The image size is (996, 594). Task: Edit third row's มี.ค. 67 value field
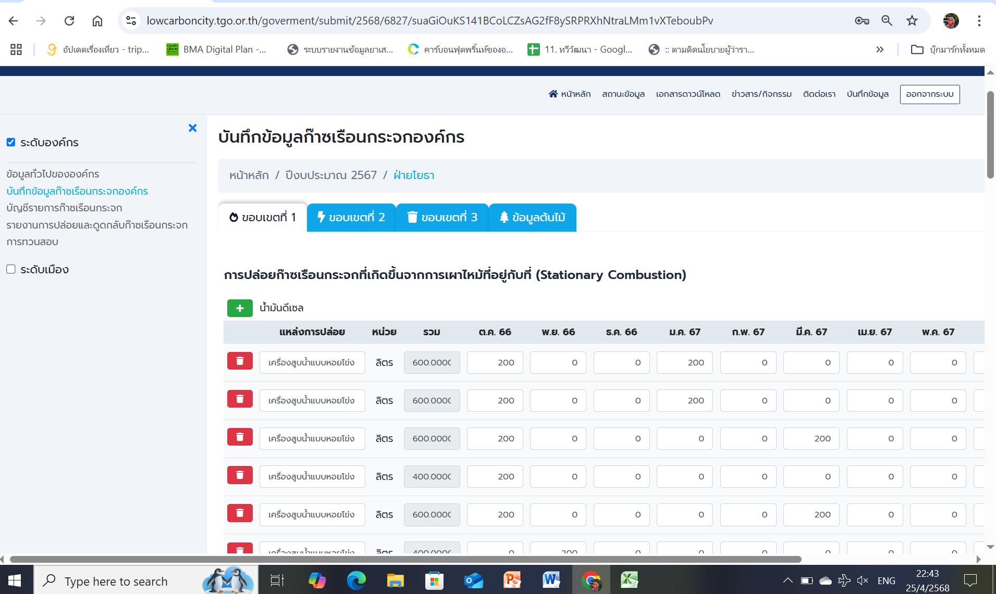tap(811, 438)
